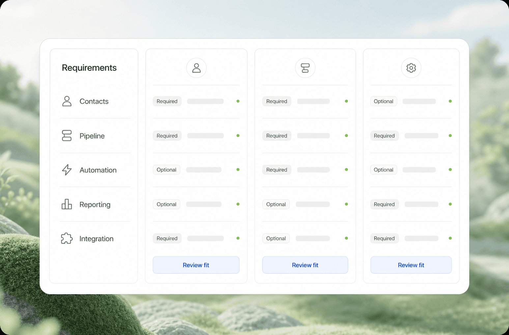Click Required tag for Automation in pipeline column
This screenshot has width=509, height=335.
[277, 170]
